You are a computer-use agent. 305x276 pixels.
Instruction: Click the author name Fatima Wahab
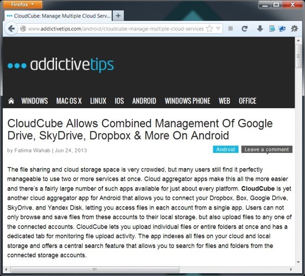pos(32,151)
